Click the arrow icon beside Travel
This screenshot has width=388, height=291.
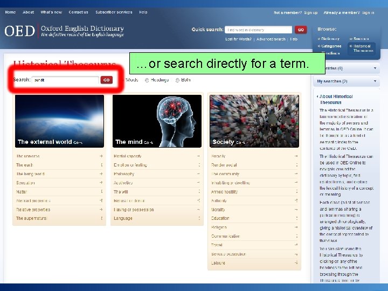click(x=296, y=245)
